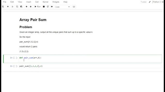Screen dimensions: 165x92
Task: Click the 'Given an integer array' description text
Action: 56,32
